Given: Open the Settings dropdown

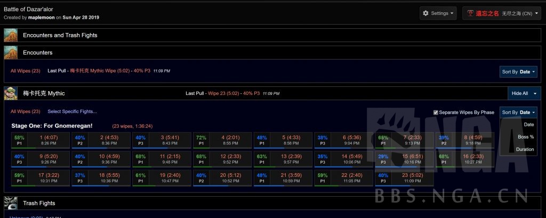Looking at the screenshot, I should (x=438, y=13).
